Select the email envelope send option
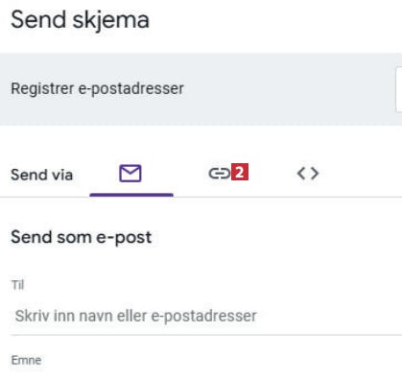402x380 pixels. click(x=130, y=174)
